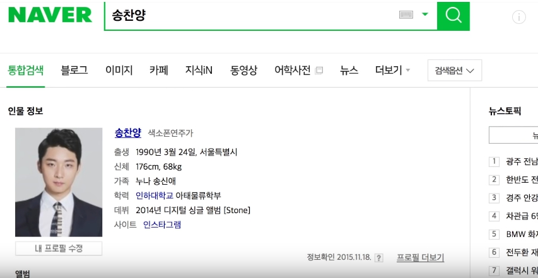Image resolution: width=538 pixels, height=278 pixels.
Task: Go to the 뉴스 tab
Action: [x=349, y=71]
